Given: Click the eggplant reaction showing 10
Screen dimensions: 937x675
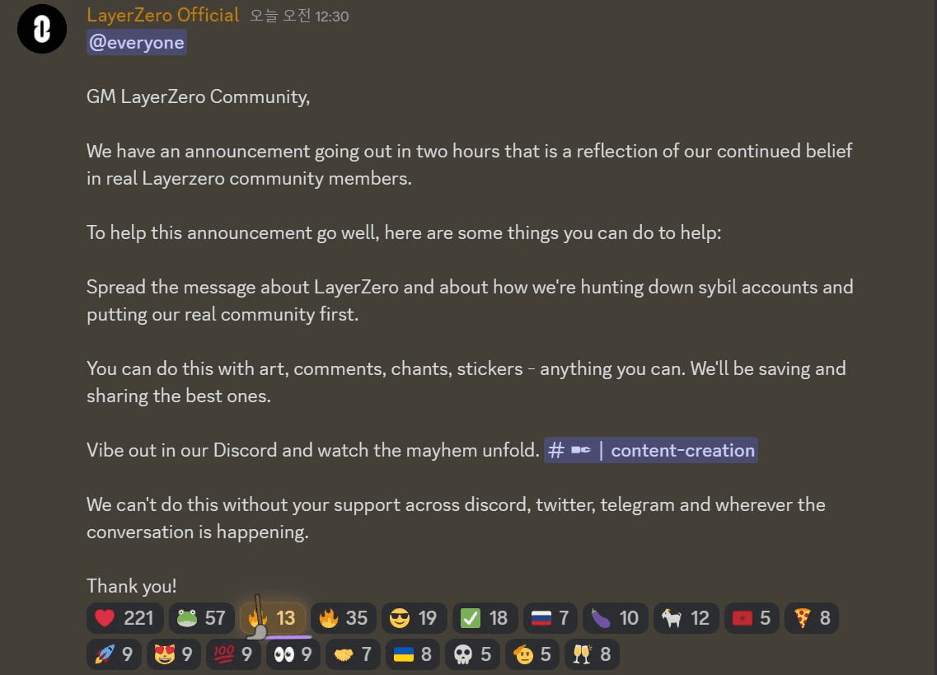Looking at the screenshot, I should pos(615,617).
